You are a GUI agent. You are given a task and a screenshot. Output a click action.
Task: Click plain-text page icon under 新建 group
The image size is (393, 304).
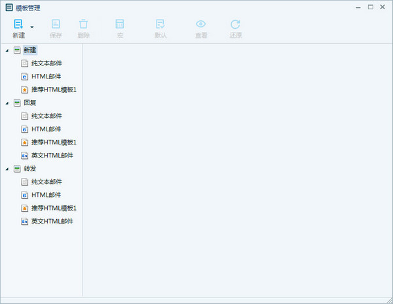point(25,63)
